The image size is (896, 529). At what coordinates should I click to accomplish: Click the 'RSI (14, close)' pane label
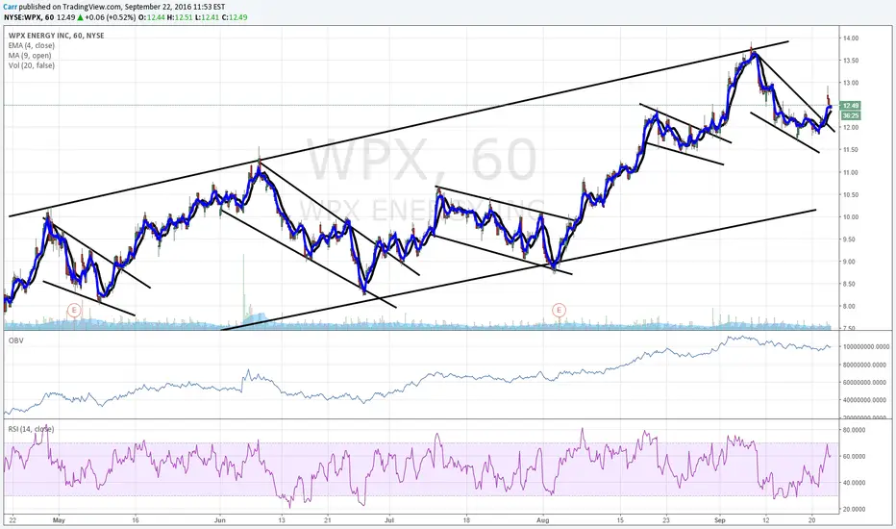tap(31, 429)
